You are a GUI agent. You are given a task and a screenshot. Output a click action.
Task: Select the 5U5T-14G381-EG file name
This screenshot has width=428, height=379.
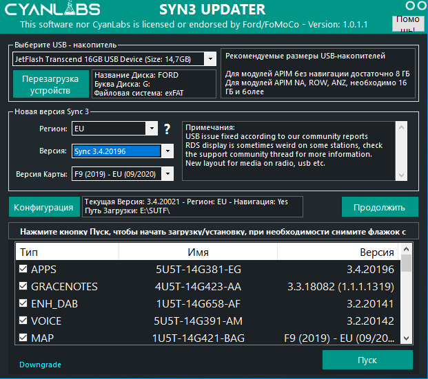[x=198, y=270]
